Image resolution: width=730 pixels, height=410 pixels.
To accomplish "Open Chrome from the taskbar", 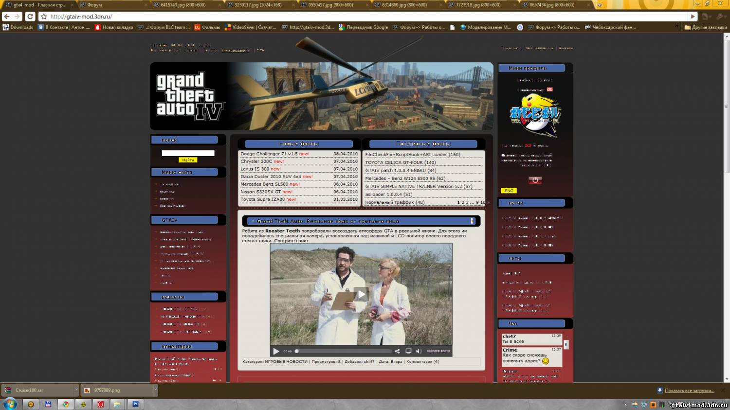I will [x=66, y=404].
